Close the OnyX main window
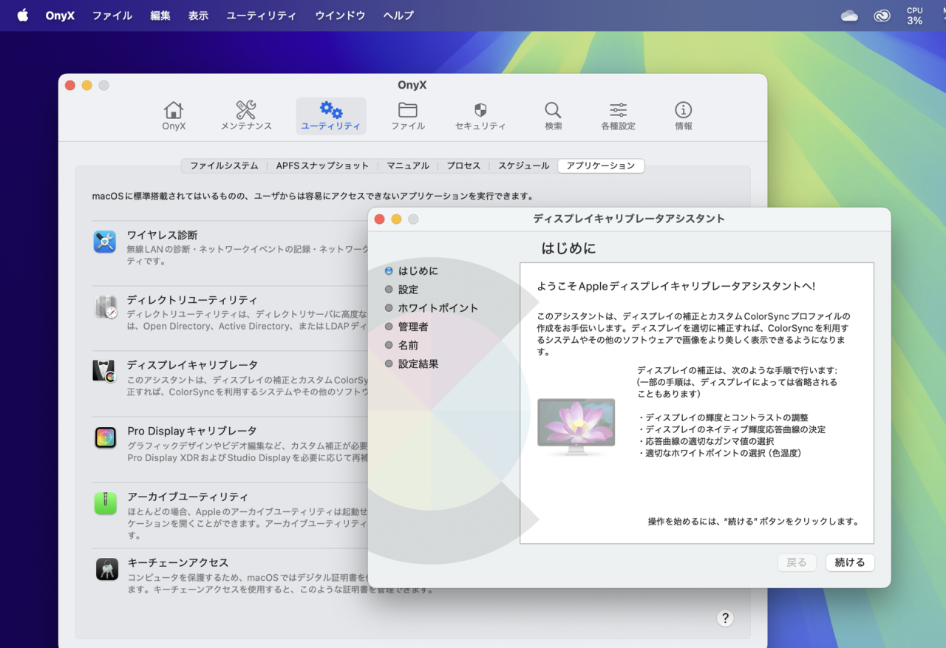Image resolution: width=946 pixels, height=648 pixels. 70,86
